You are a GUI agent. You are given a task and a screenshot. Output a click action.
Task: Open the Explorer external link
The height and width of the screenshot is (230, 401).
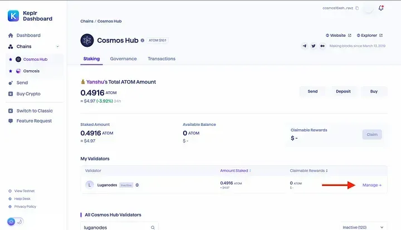point(370,35)
